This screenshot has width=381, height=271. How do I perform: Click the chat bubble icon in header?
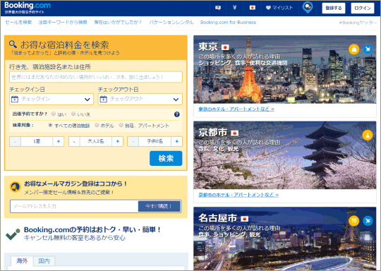coord(218,8)
